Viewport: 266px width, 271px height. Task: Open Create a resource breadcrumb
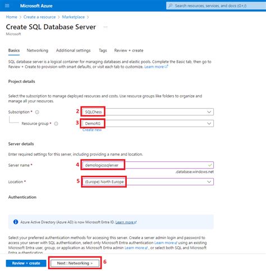39,17
